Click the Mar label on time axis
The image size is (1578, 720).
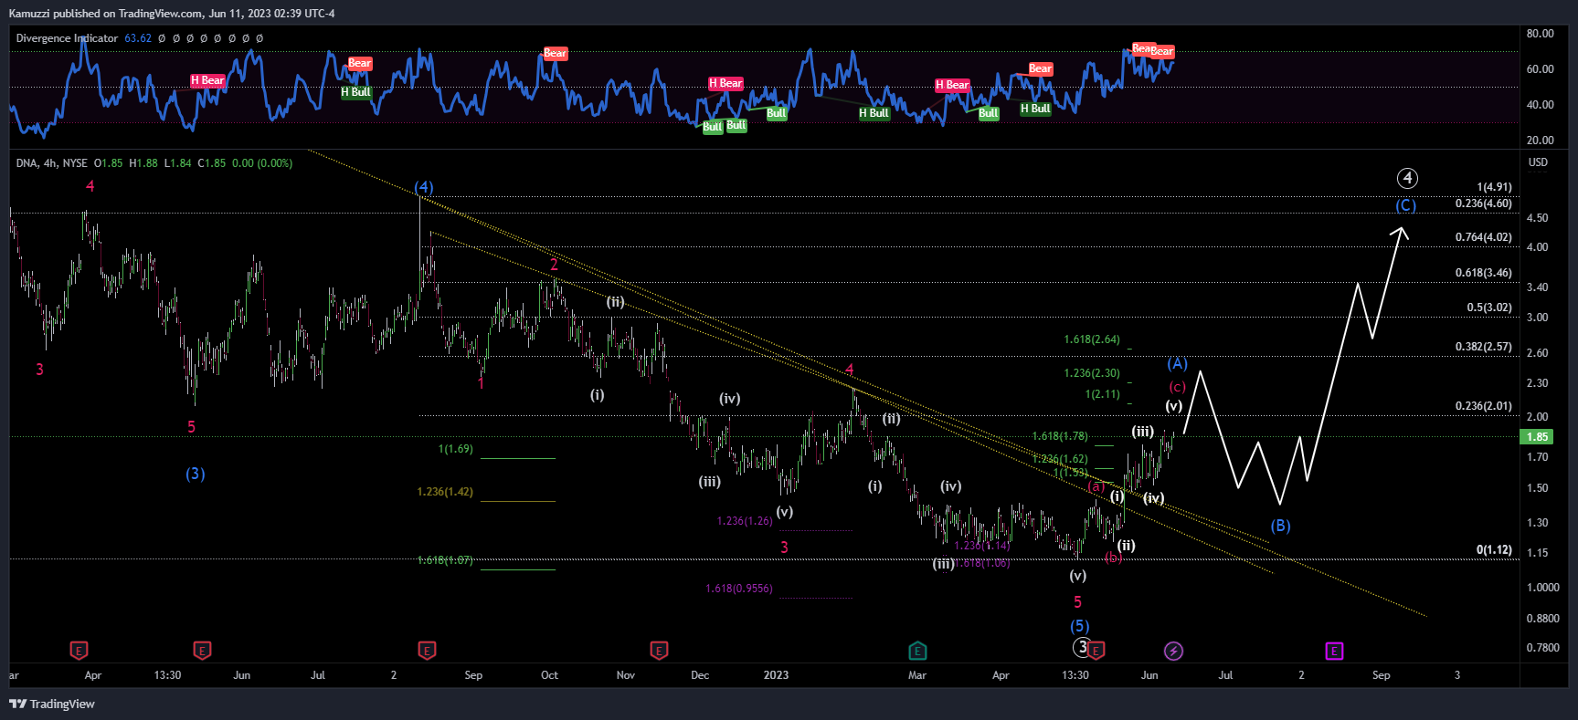[917, 675]
